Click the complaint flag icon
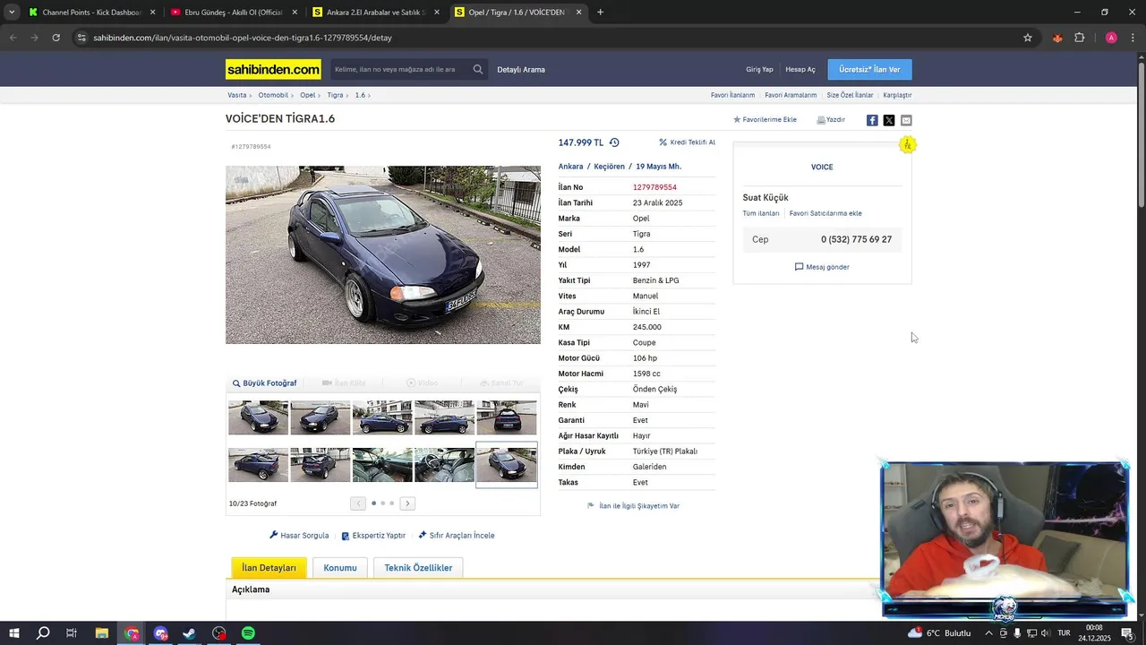 pyautogui.click(x=591, y=506)
